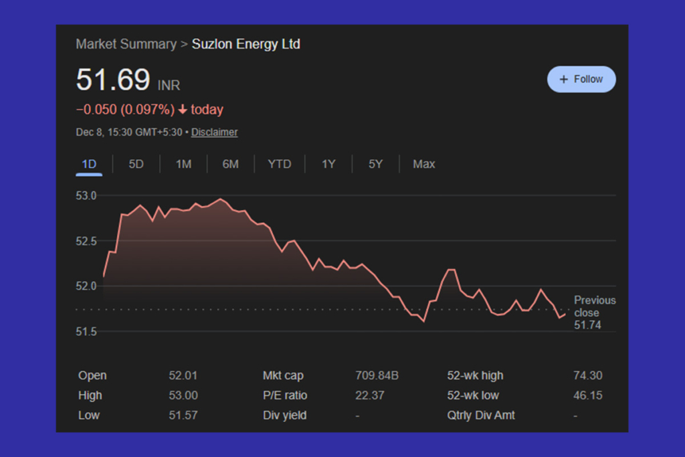Click the plus icon inside Follow button
Viewport: 685px width, 457px height.
click(564, 78)
